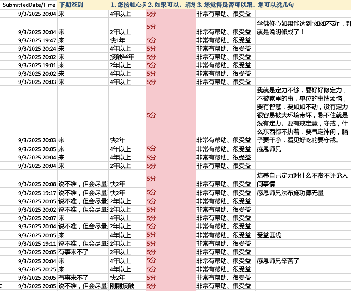Click 非常有帮助、很受益 in the 20:25 row
This screenshot has width=351, height=291.
click(x=226, y=269)
